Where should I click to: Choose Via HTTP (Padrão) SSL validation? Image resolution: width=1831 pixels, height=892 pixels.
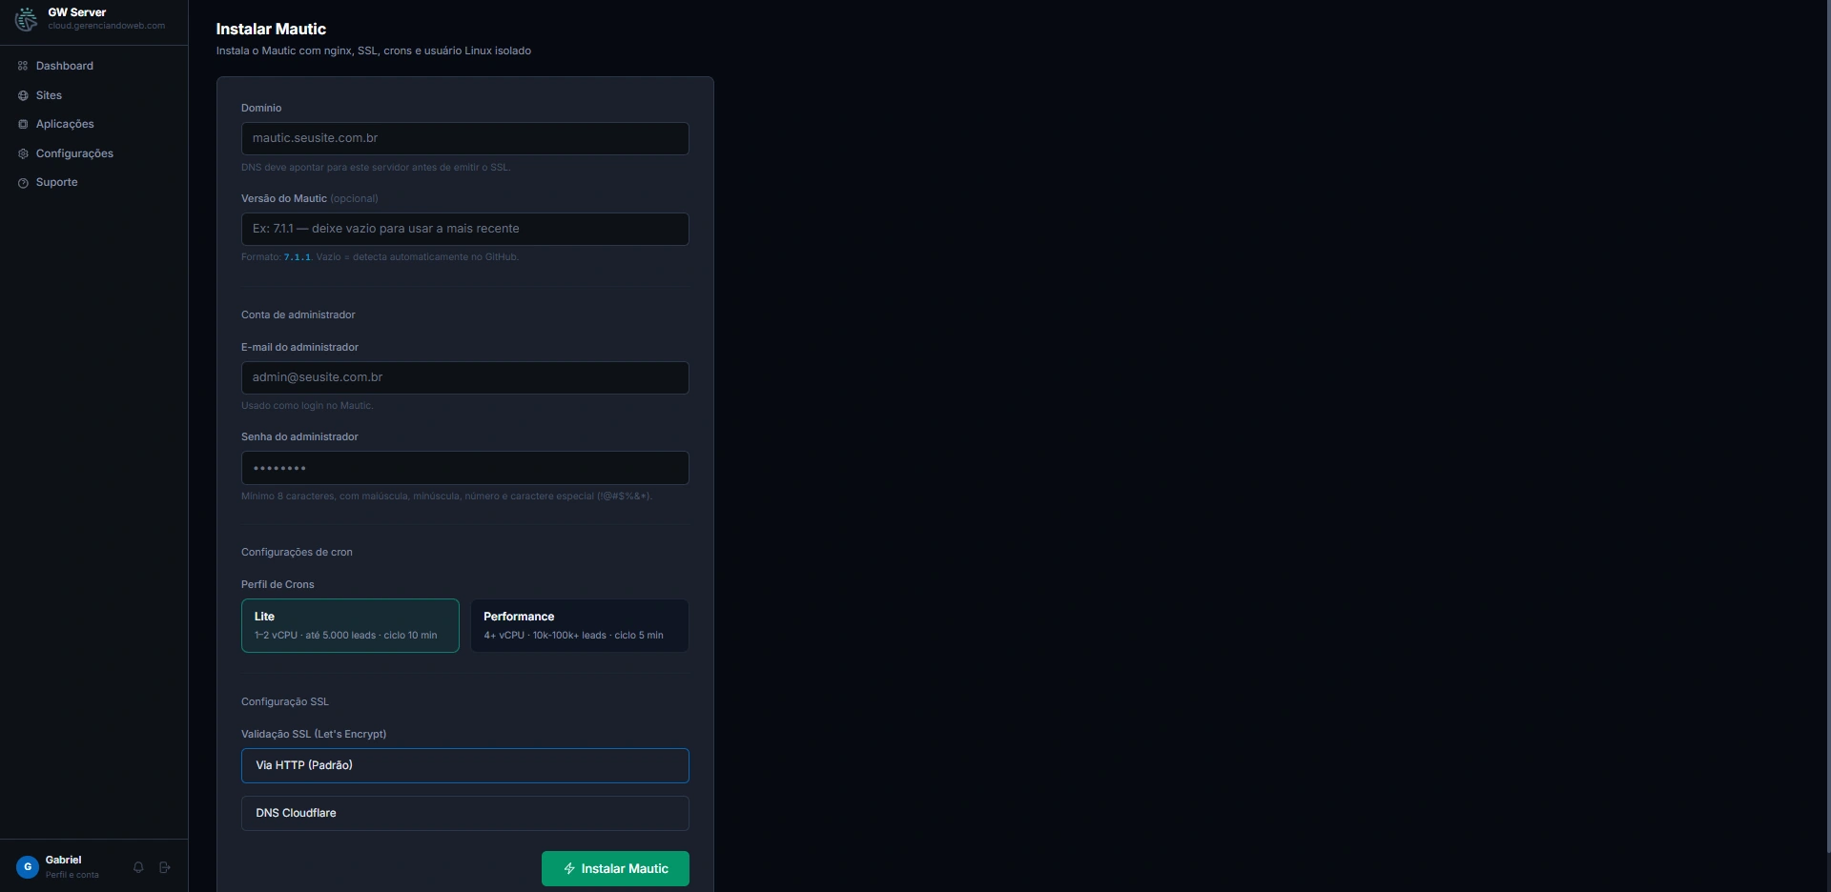tap(465, 765)
